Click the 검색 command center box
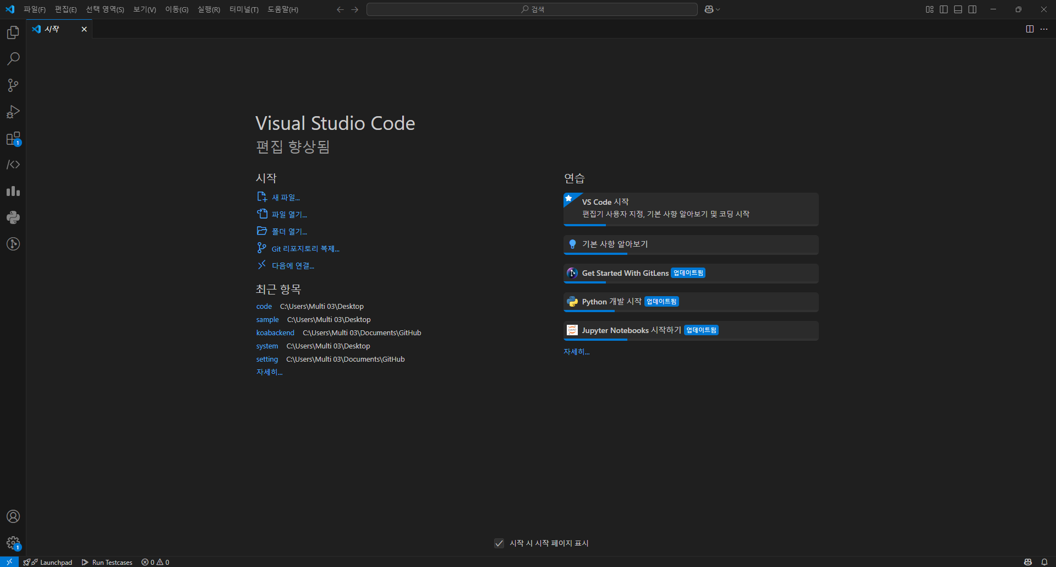 532,9
